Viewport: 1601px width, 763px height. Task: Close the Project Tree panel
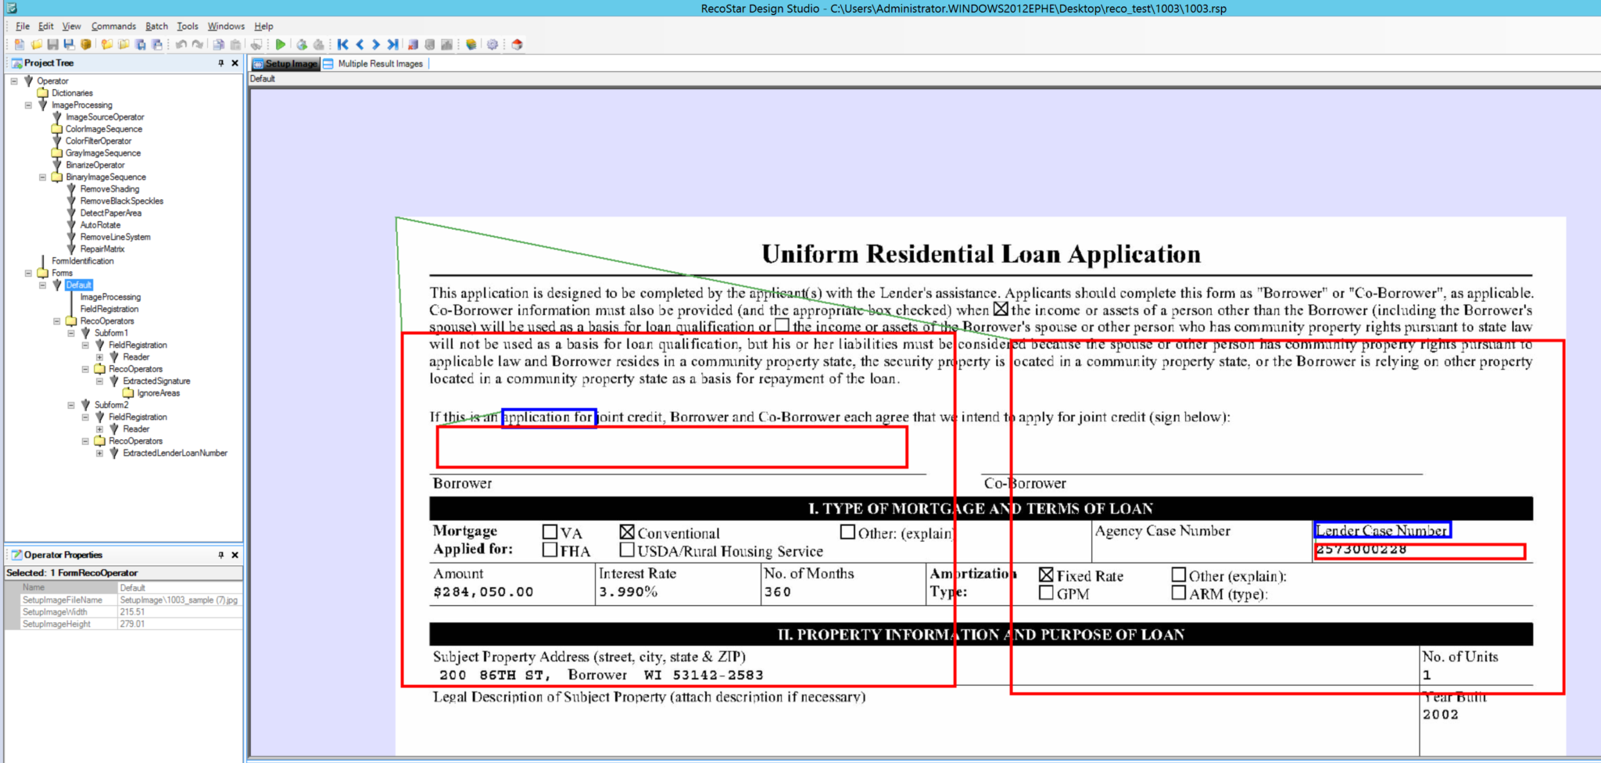[235, 63]
